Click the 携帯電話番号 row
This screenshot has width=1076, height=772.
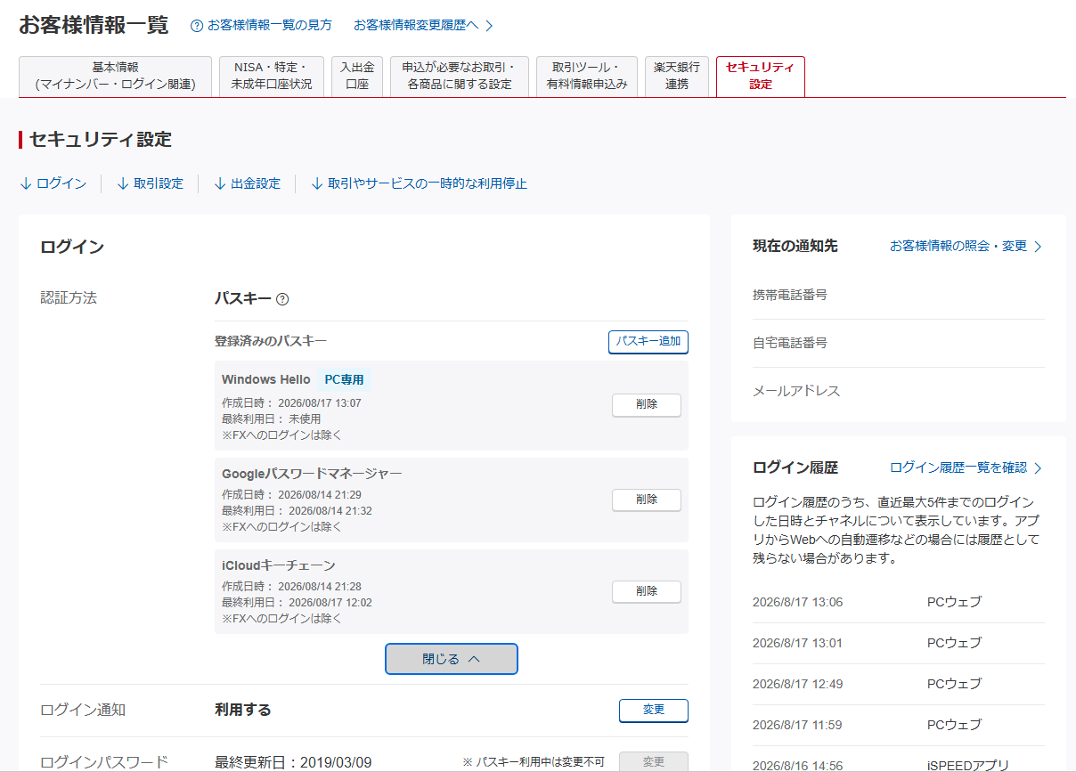coord(899,295)
